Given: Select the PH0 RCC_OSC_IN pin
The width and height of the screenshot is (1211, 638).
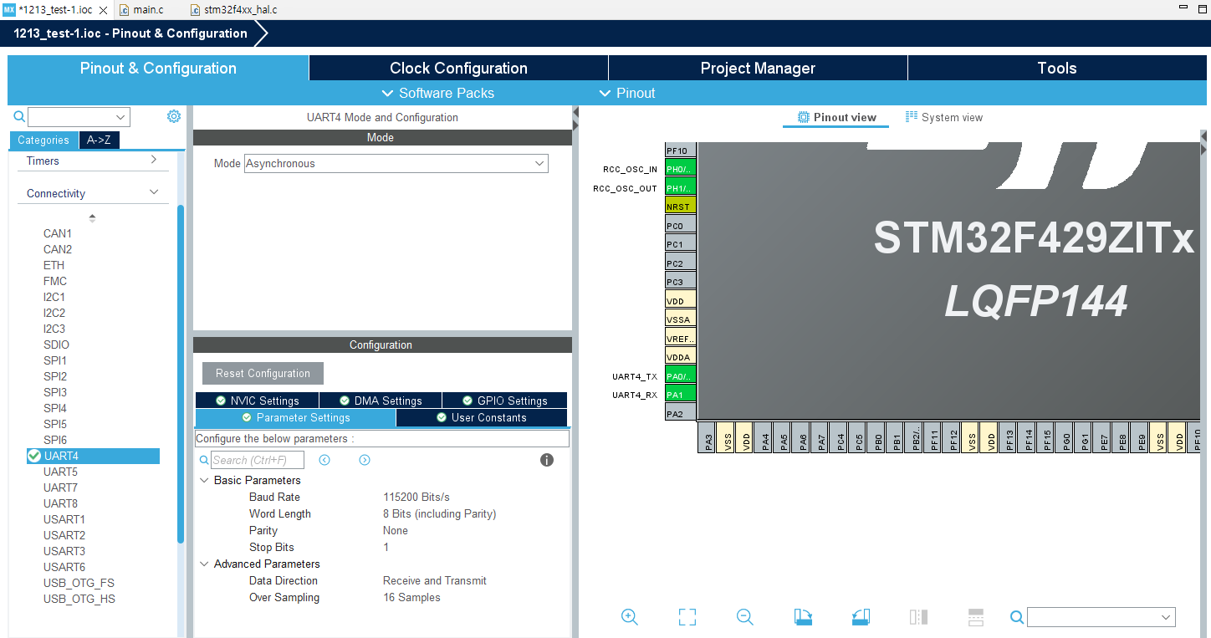Looking at the screenshot, I should click(x=680, y=169).
